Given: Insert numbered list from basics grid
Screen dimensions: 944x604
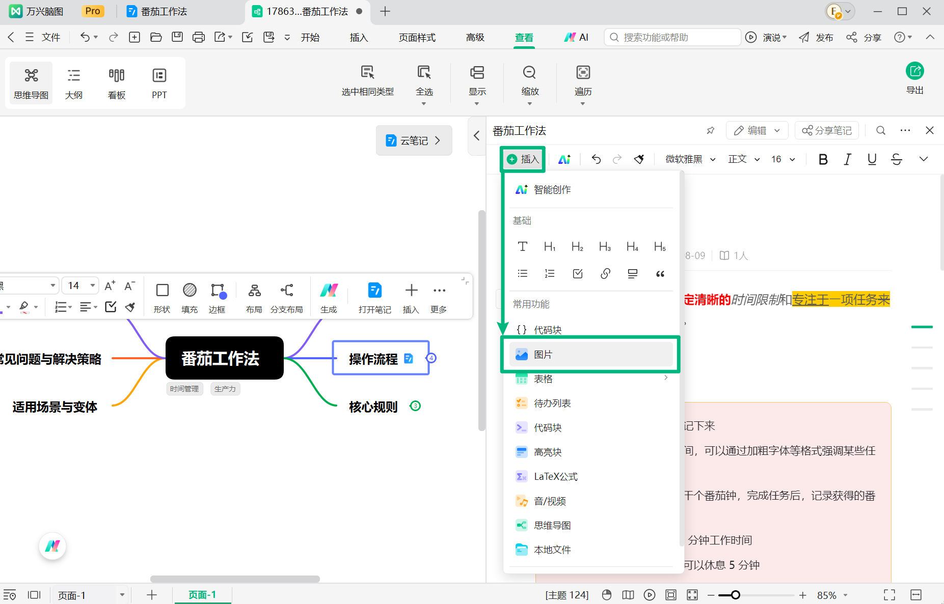Looking at the screenshot, I should (550, 274).
